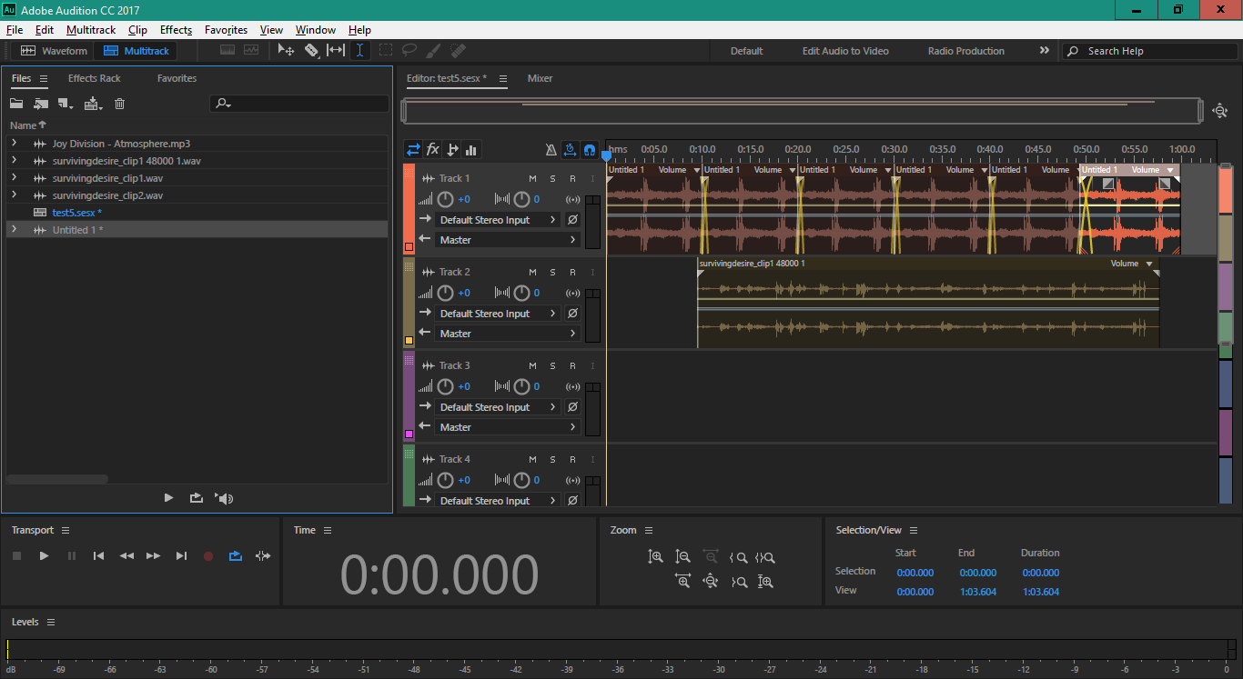Switch to the Waveform view
The image size is (1243, 679).
click(x=55, y=51)
